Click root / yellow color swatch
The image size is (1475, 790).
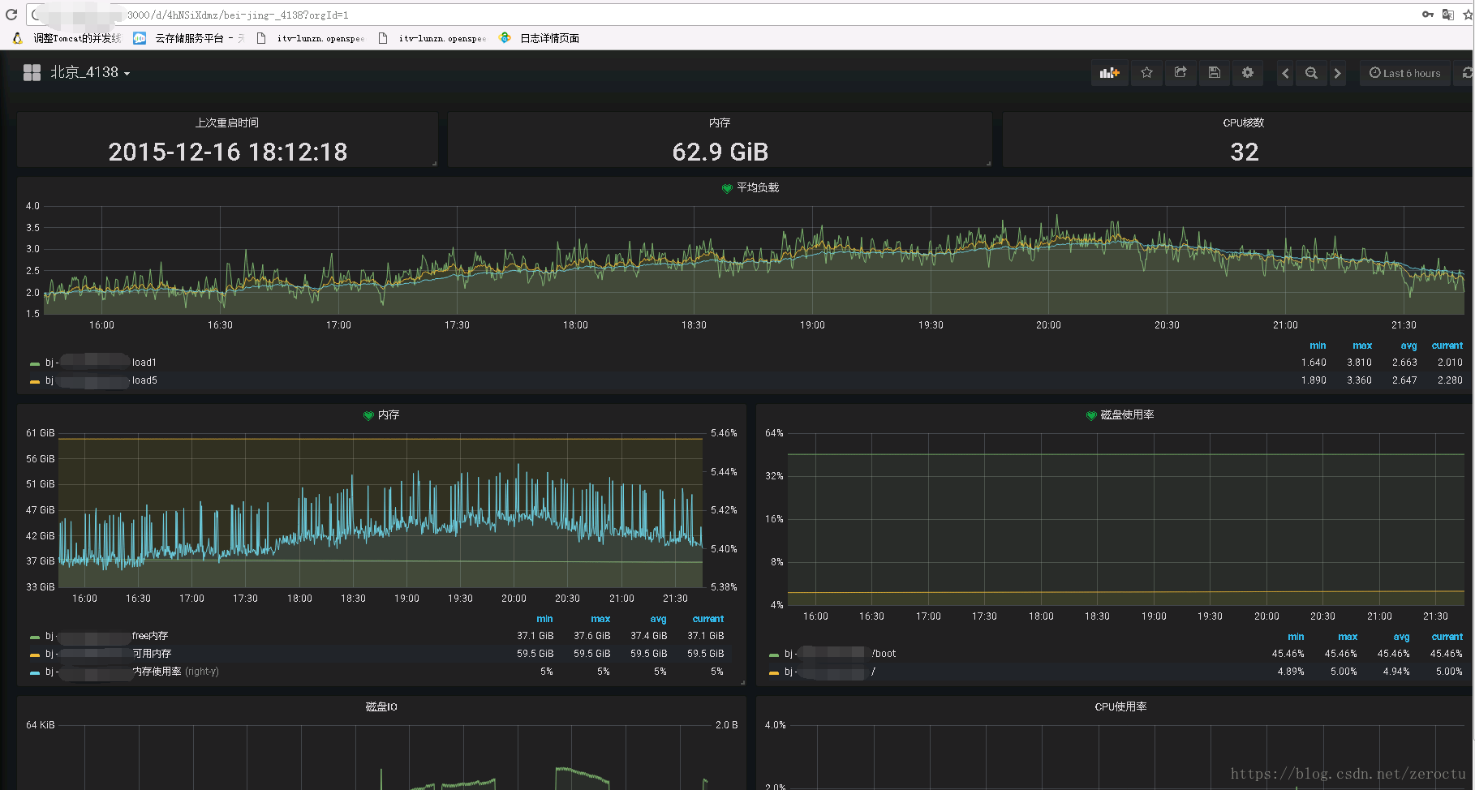[x=774, y=672]
